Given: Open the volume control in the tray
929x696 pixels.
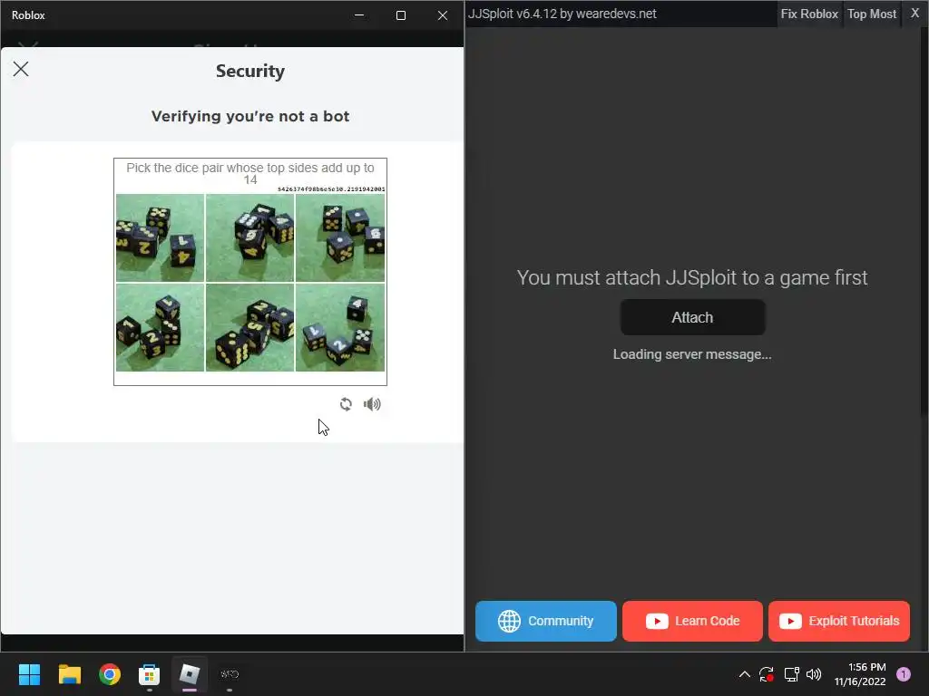Looking at the screenshot, I should (x=814, y=674).
